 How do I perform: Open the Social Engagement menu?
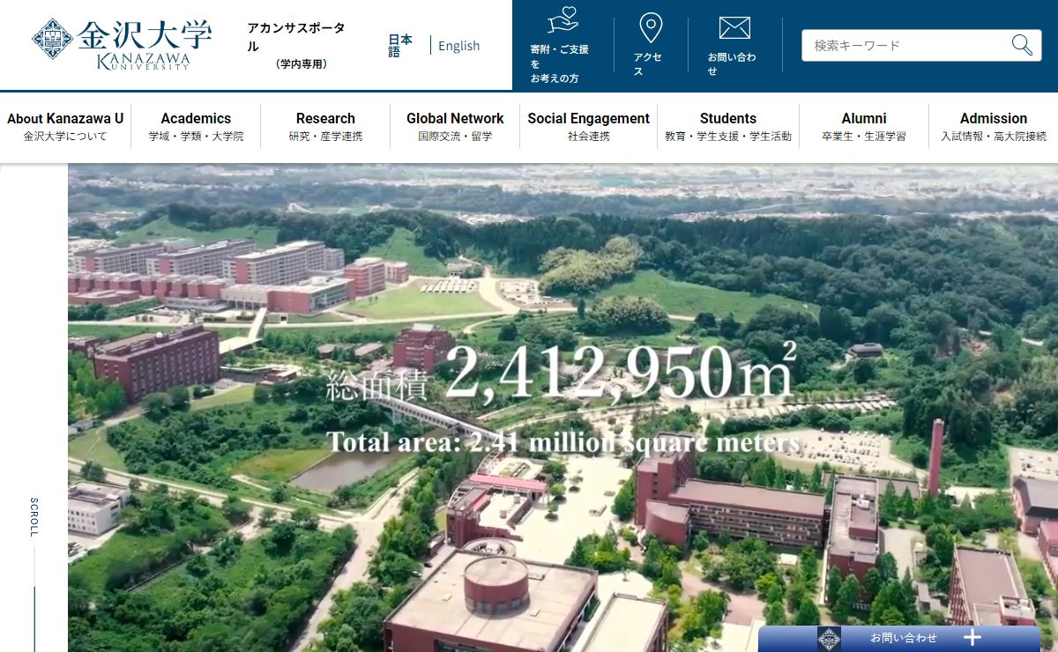pyautogui.click(x=588, y=126)
